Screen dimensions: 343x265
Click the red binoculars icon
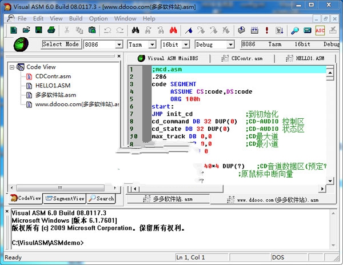point(173,30)
